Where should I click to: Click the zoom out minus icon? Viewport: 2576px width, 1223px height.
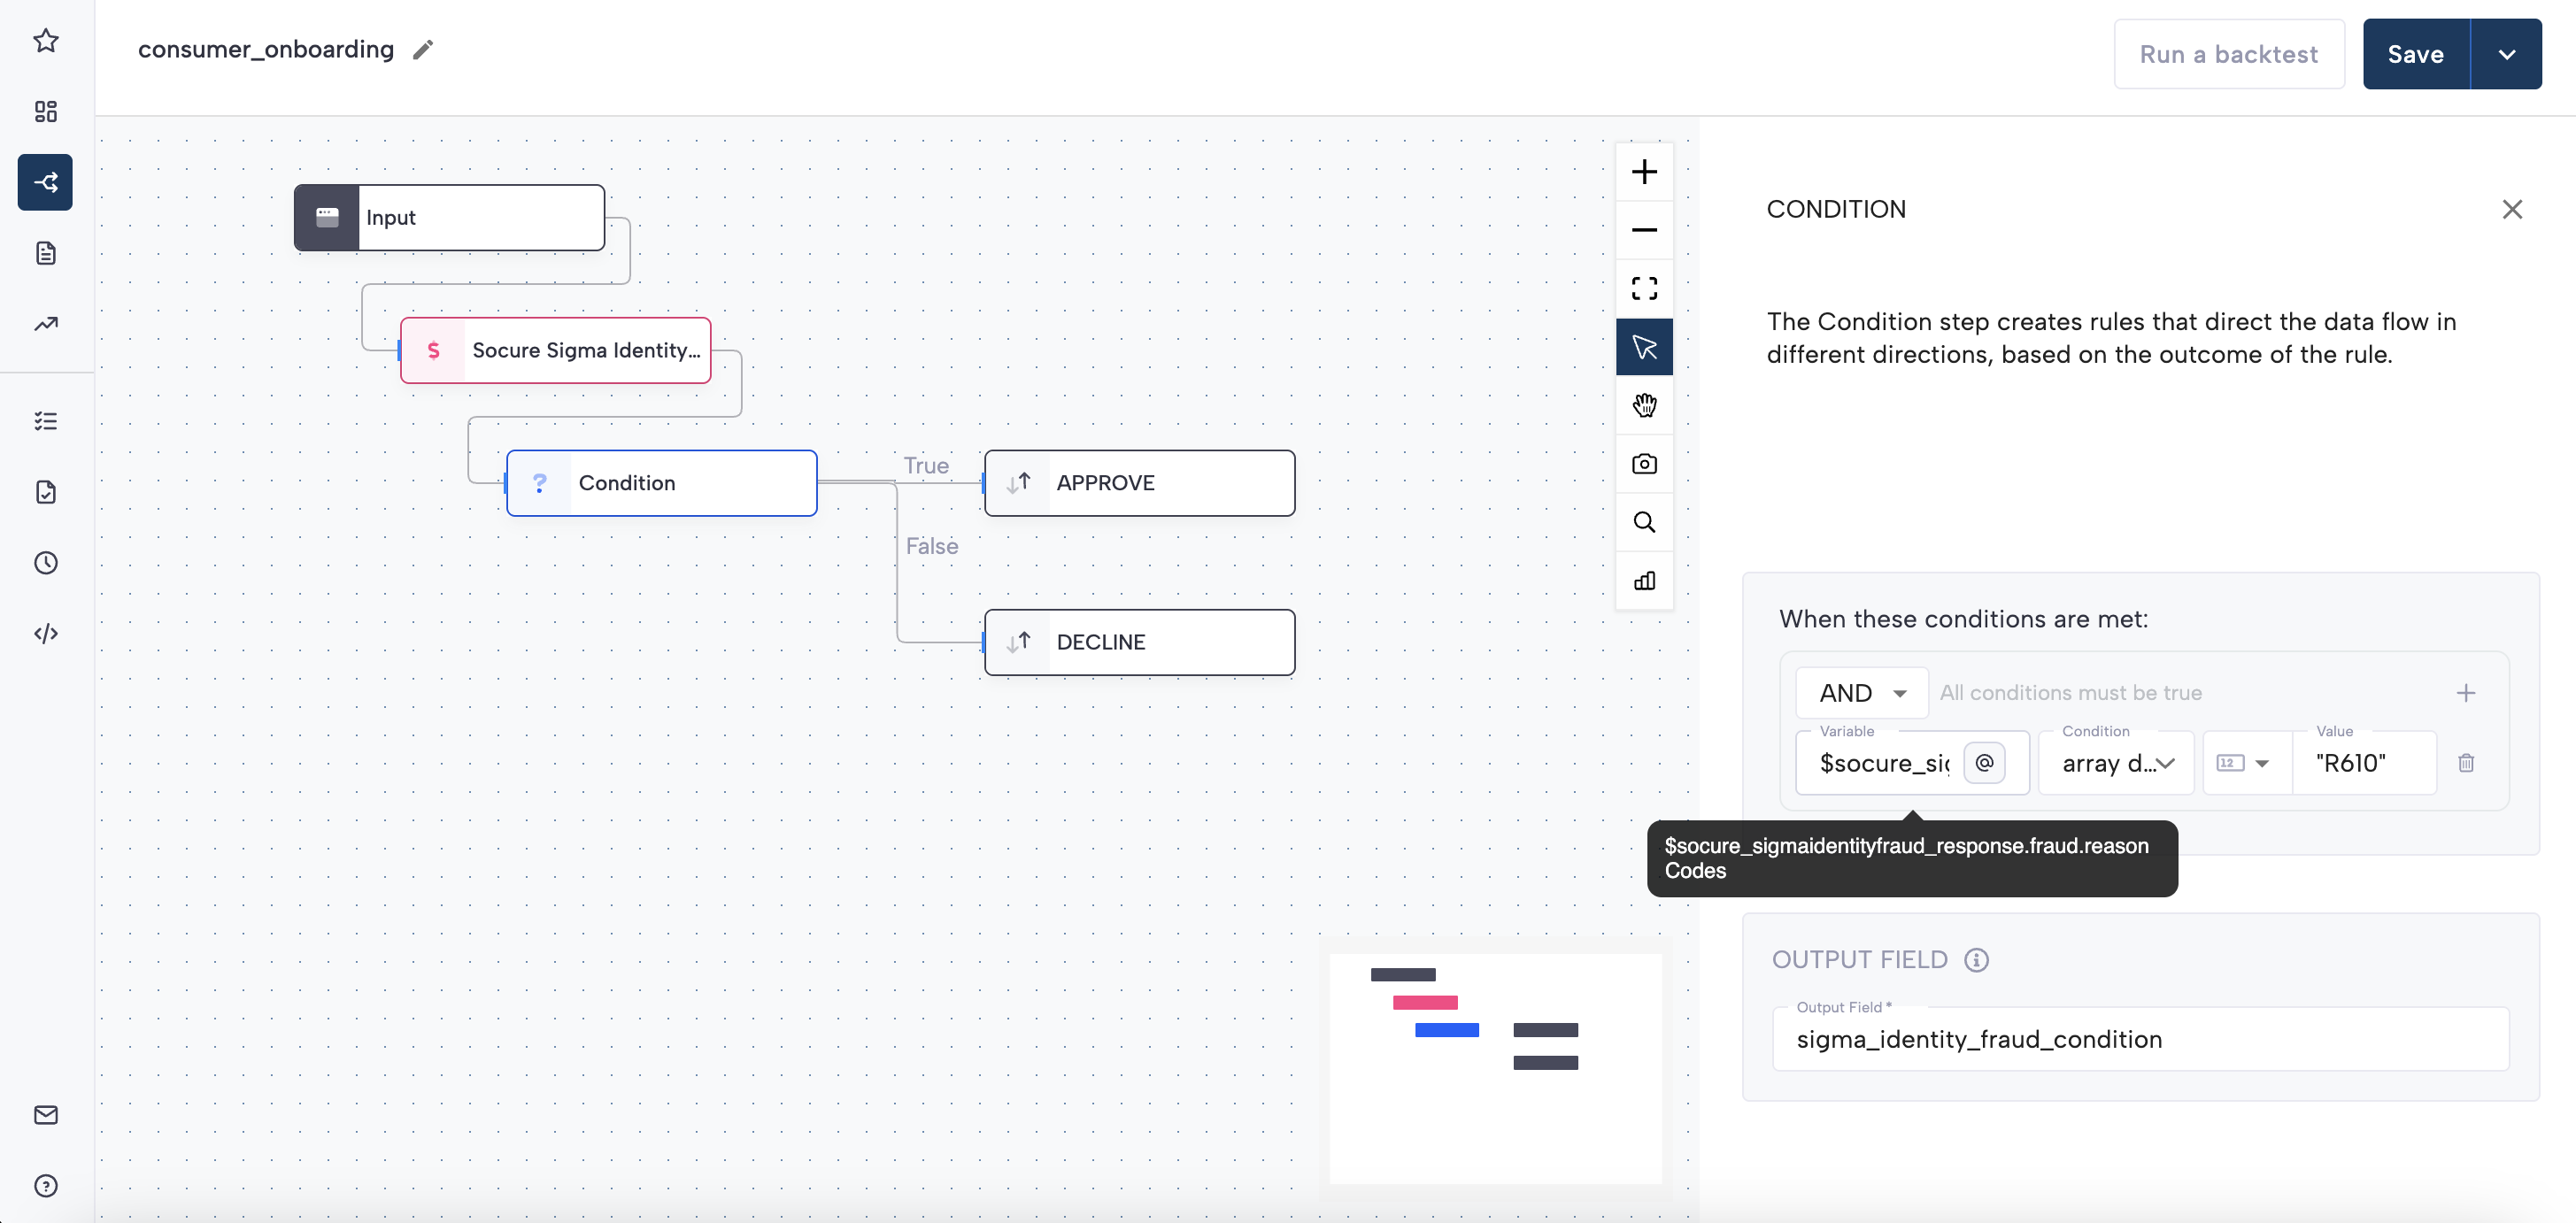1644,230
